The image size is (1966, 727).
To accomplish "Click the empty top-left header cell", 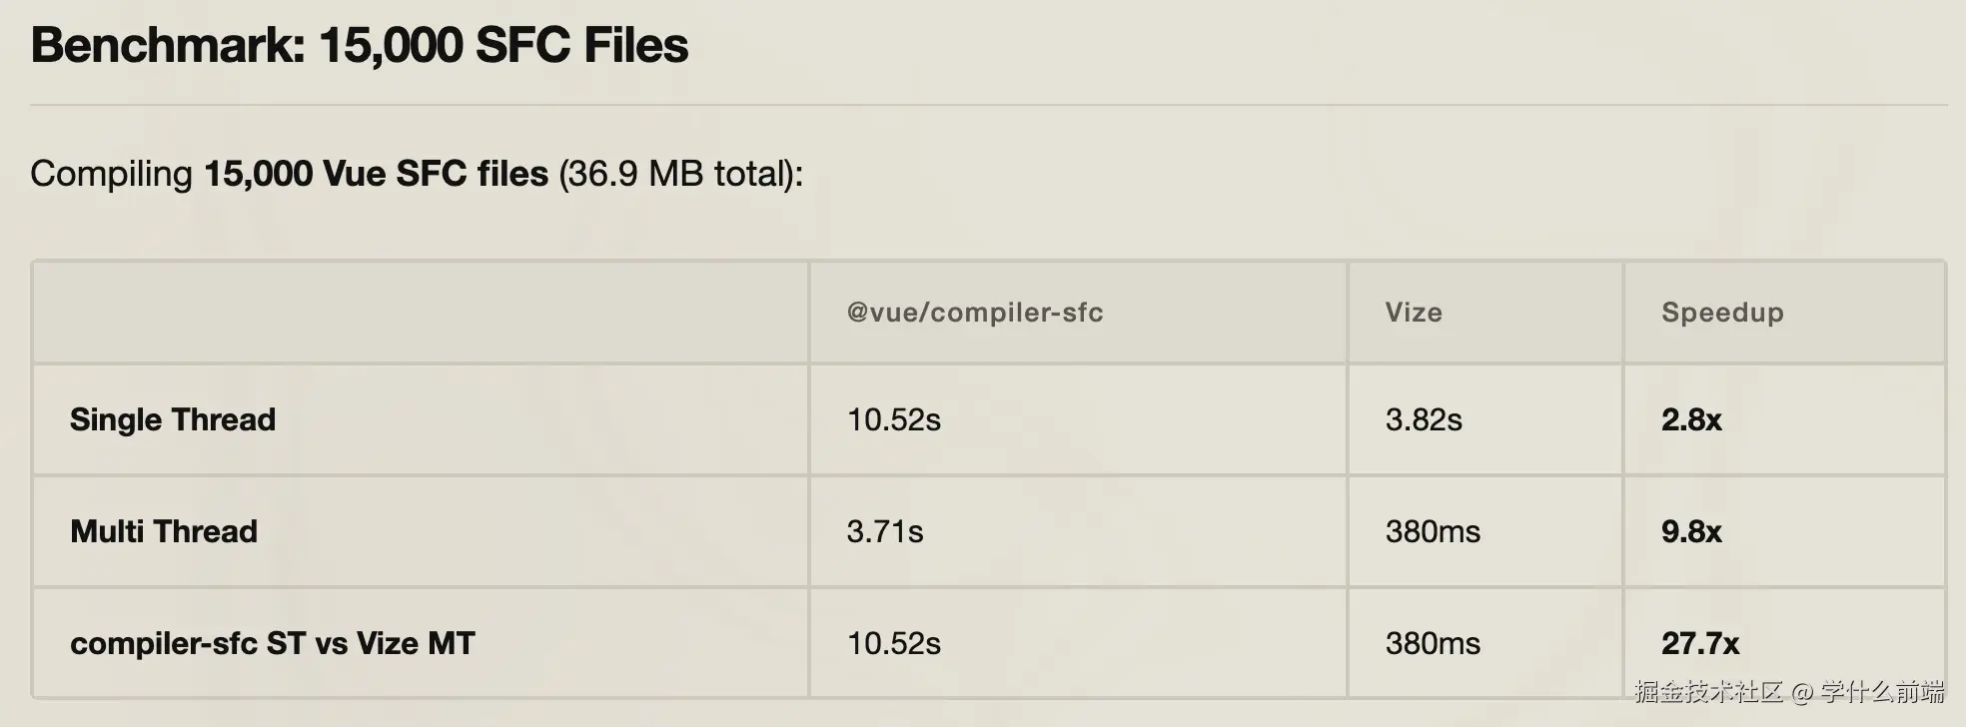I will click(420, 313).
